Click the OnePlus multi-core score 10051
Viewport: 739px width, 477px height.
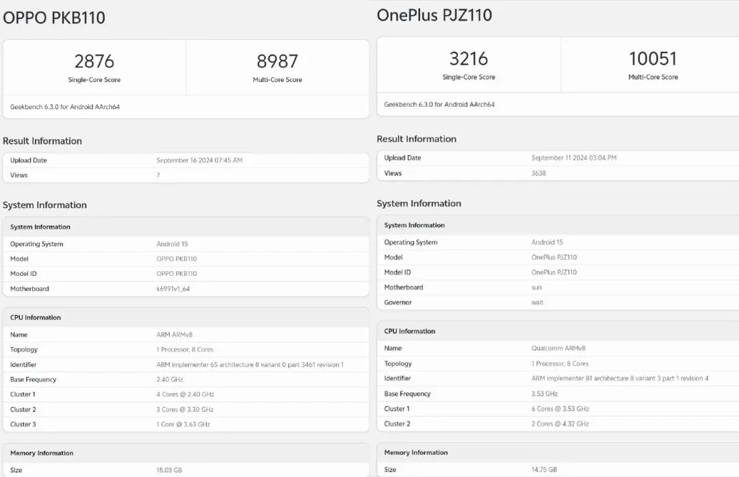click(653, 59)
